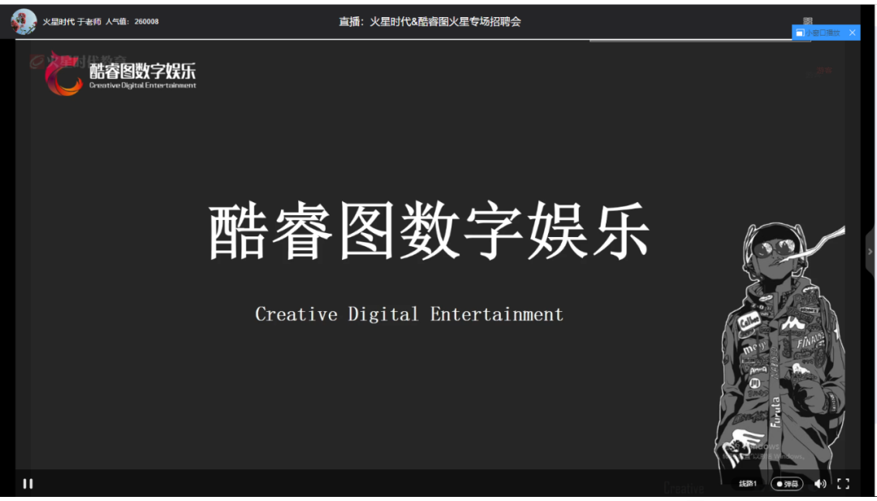This screenshot has width=877, height=501.
Task: Close the 小窗口播放 blue popup
Action: pos(852,33)
